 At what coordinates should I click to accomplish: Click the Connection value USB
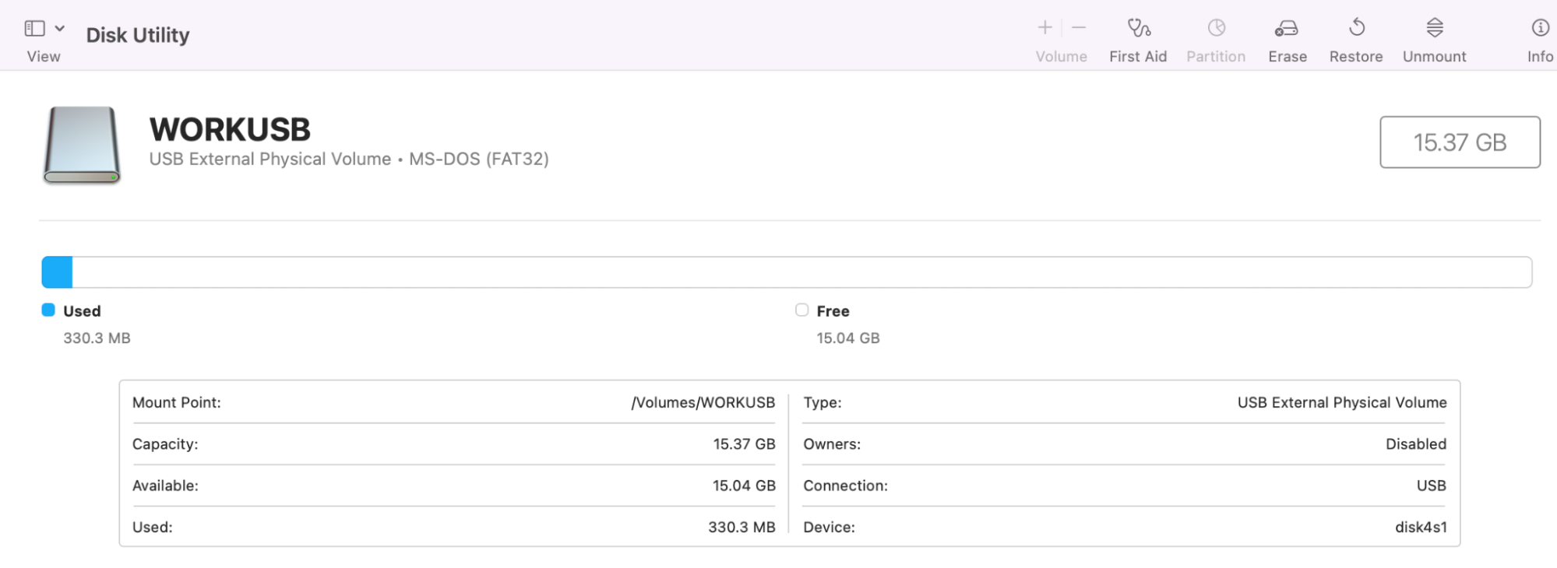click(x=1431, y=486)
